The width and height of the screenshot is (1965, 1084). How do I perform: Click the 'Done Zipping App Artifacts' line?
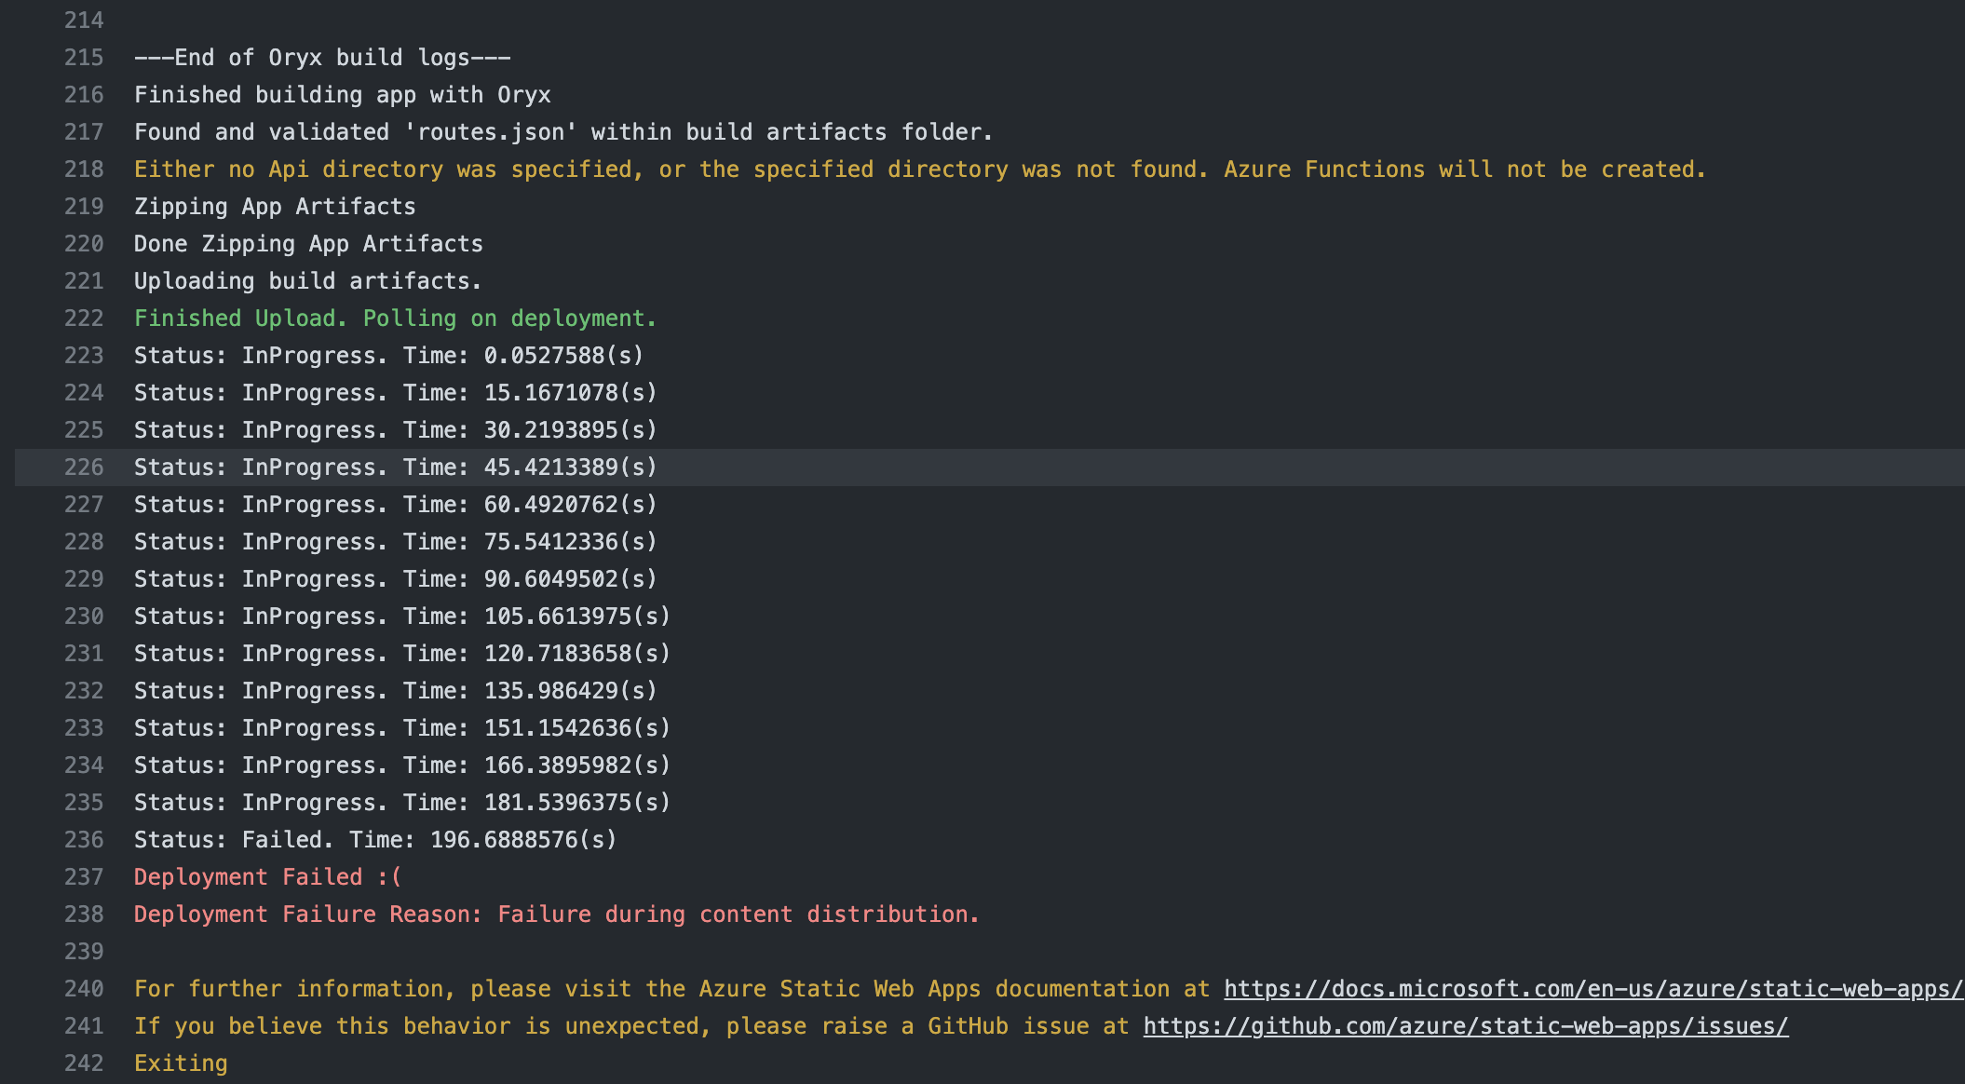[308, 243]
